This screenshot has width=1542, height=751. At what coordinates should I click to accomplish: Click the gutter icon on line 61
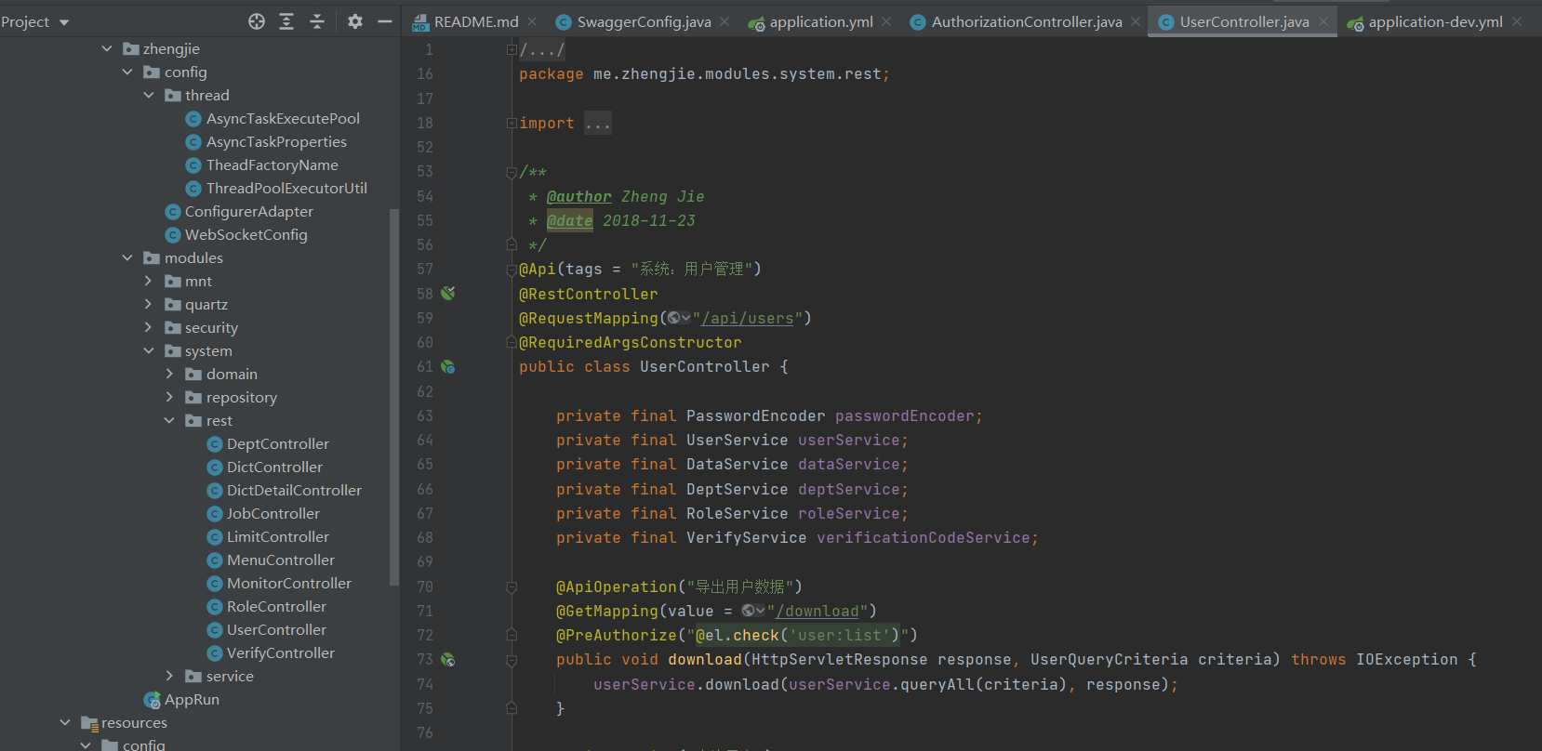coord(448,367)
